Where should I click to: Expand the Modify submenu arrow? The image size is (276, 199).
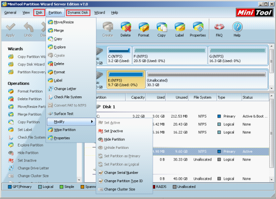92,121
